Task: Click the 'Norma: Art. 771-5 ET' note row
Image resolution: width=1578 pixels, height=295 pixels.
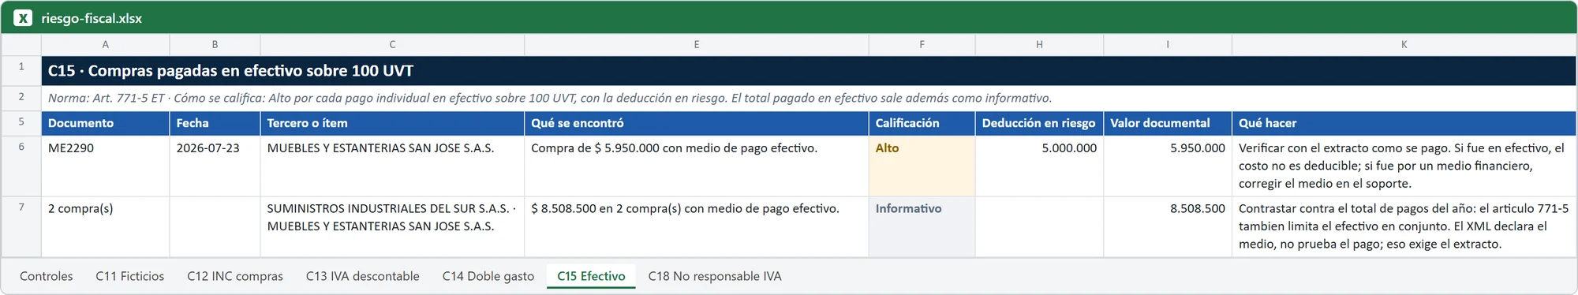Action: (809, 98)
